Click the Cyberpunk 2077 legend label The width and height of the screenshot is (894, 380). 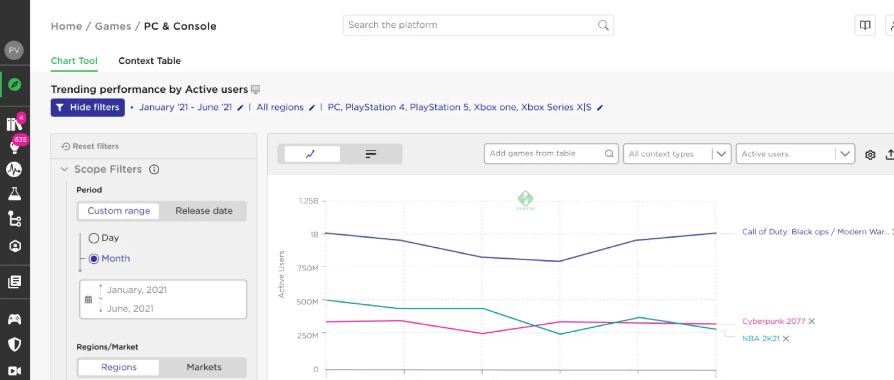tap(773, 321)
